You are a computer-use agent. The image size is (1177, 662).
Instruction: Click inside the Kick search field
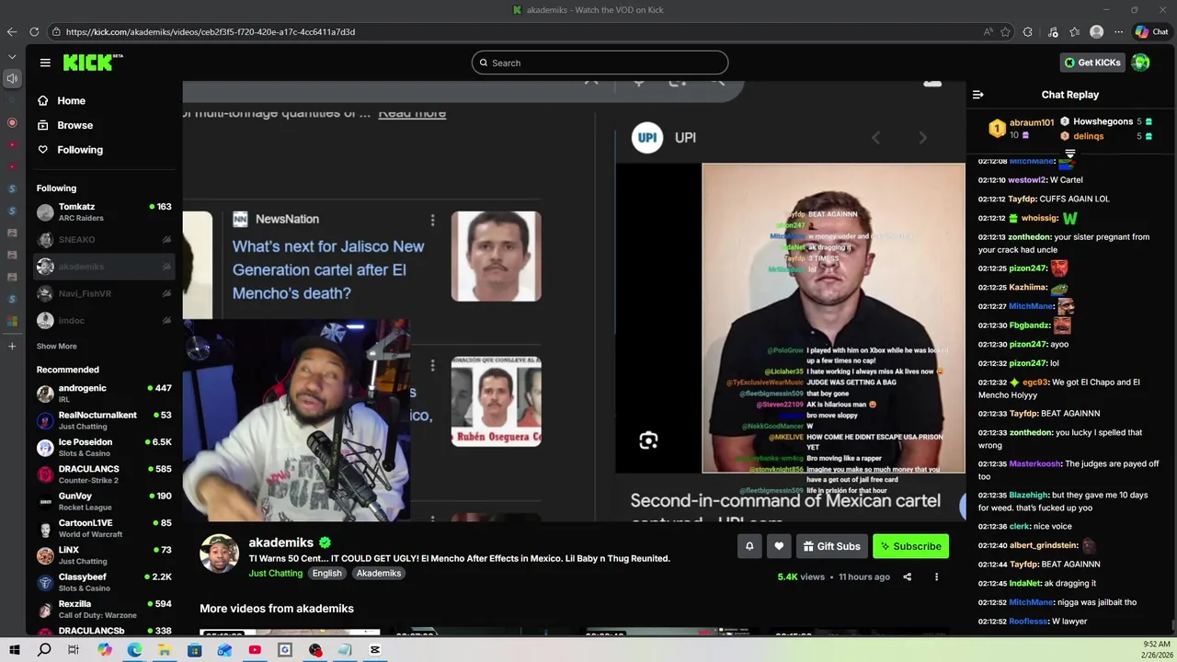click(x=600, y=63)
